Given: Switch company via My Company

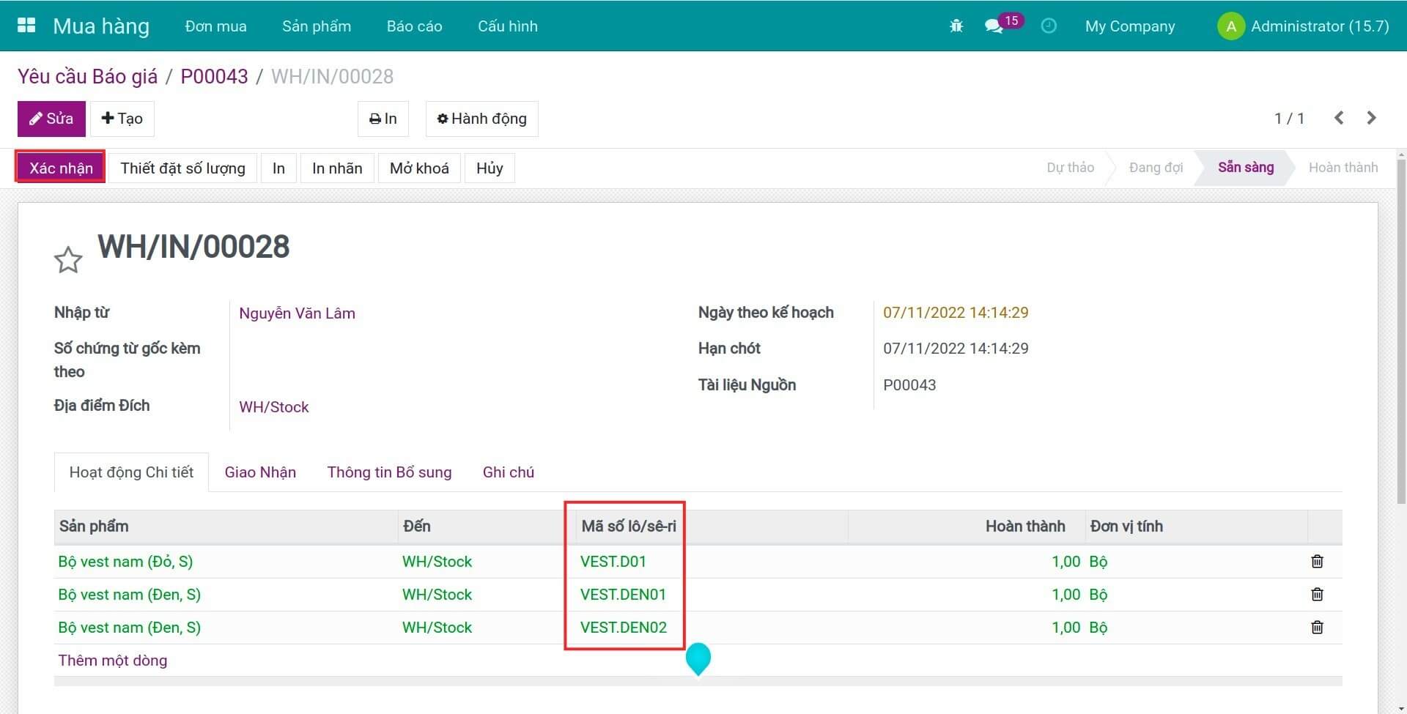Looking at the screenshot, I should pos(1129,26).
